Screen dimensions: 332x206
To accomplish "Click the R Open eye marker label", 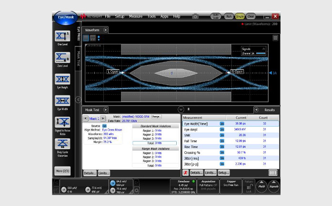I will [x=237, y=72].
